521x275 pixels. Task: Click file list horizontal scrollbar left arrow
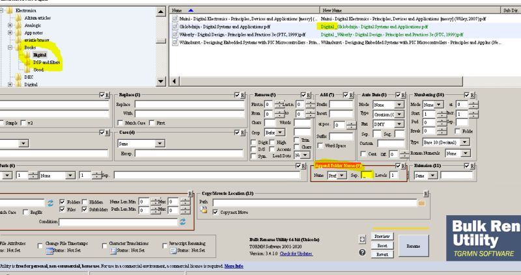pos(174,81)
